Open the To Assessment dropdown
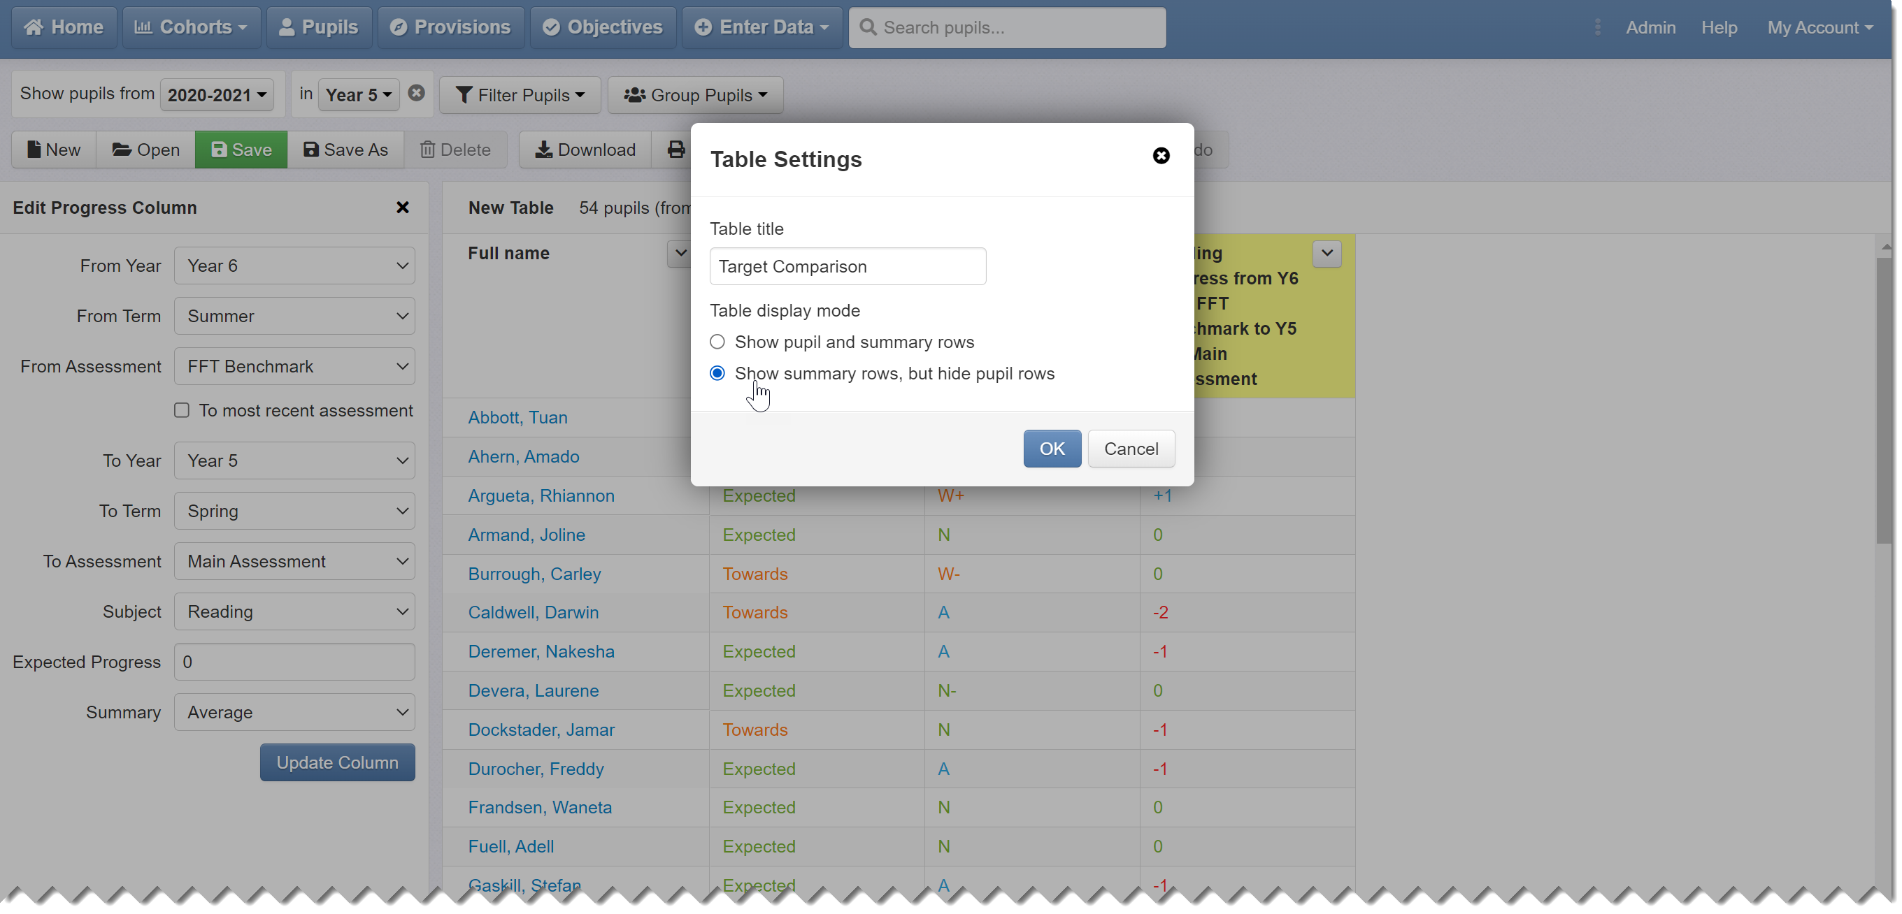Screen dimensions: 1902x914 294,560
